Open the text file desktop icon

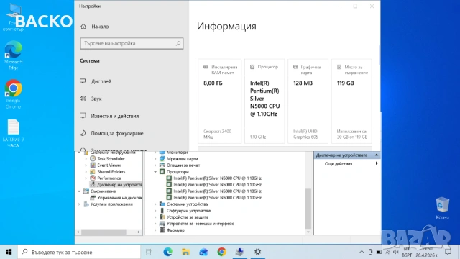coord(13,133)
